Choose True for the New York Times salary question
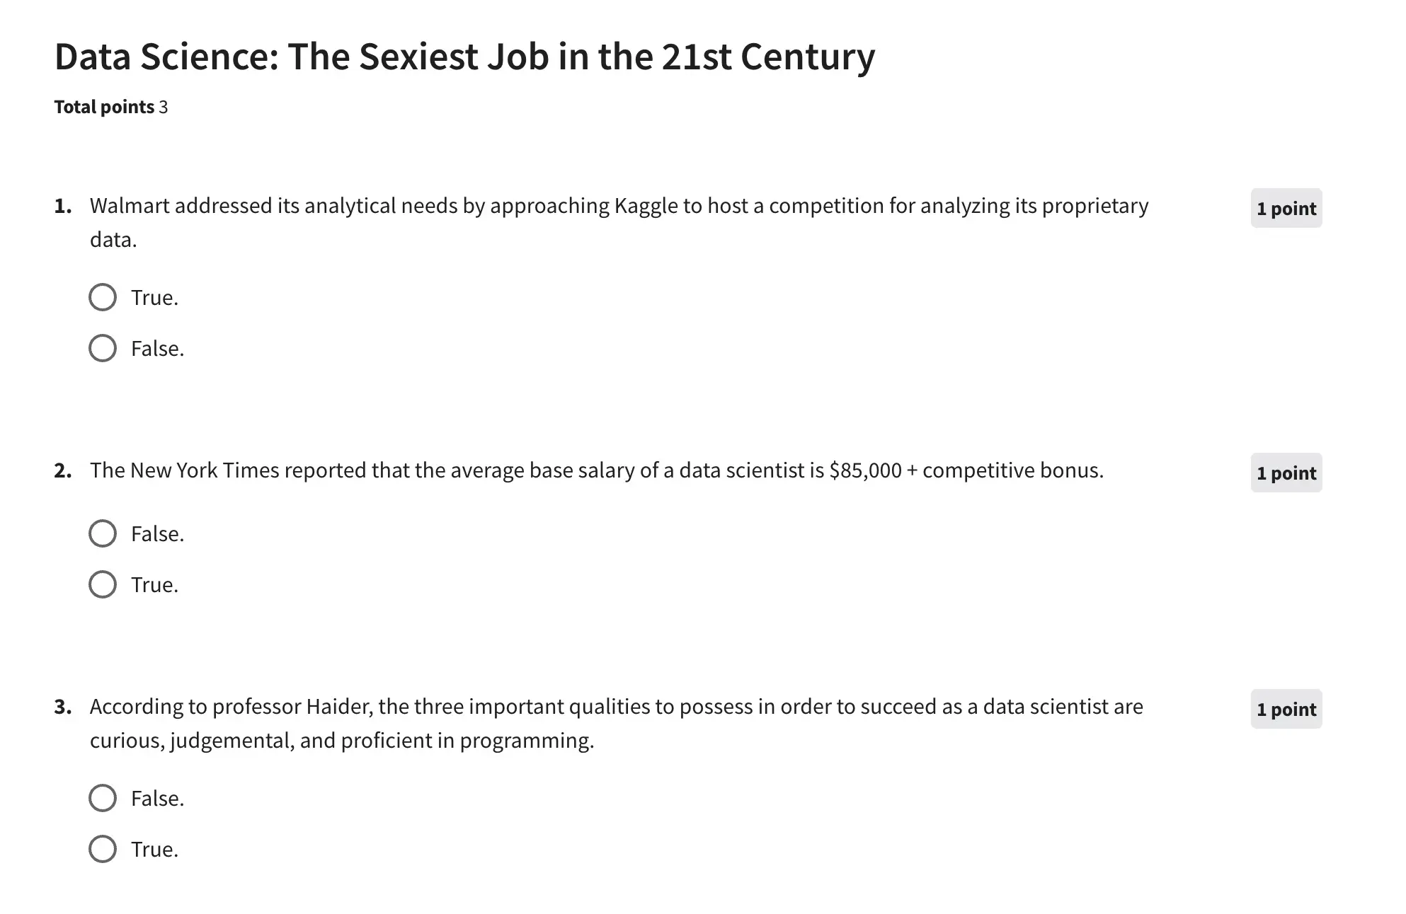This screenshot has width=1406, height=914. coord(103,584)
